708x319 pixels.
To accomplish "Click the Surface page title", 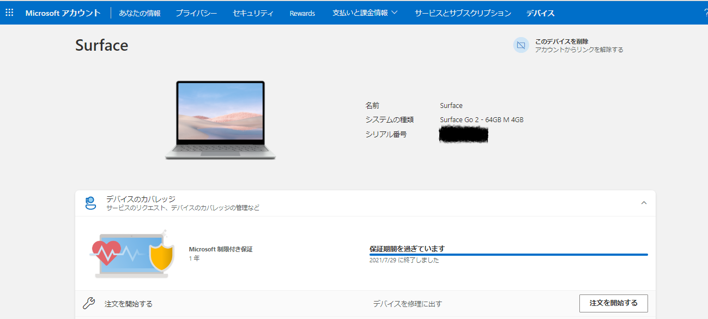I will point(102,45).
